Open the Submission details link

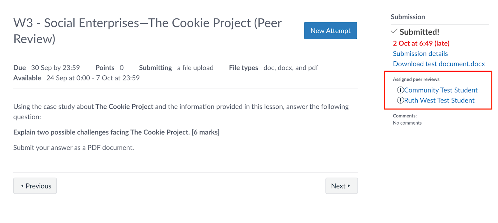click(420, 54)
